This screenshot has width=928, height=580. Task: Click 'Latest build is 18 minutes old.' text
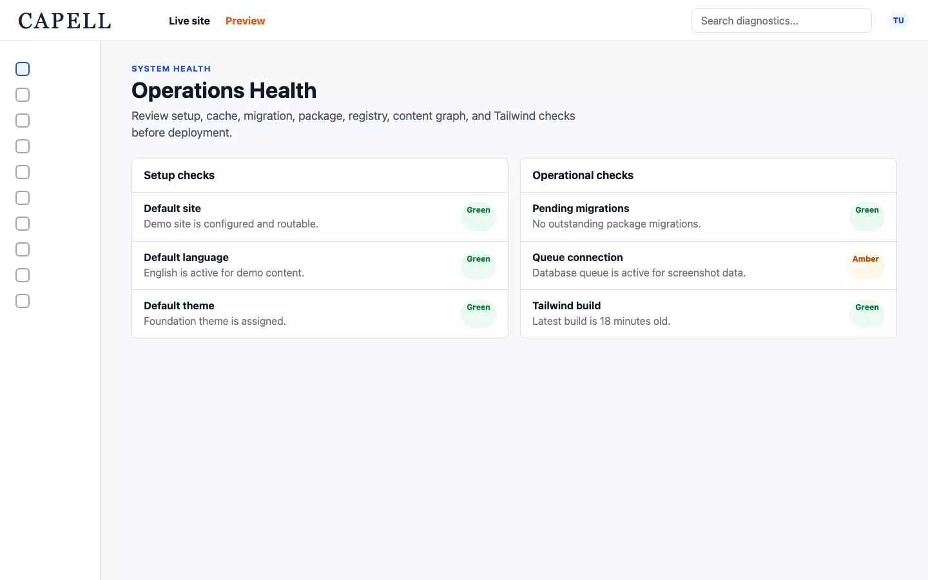[x=601, y=321]
